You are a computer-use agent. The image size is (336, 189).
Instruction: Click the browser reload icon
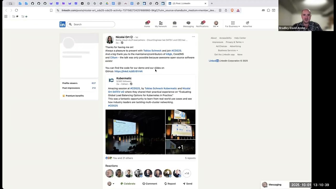tap(16, 10)
